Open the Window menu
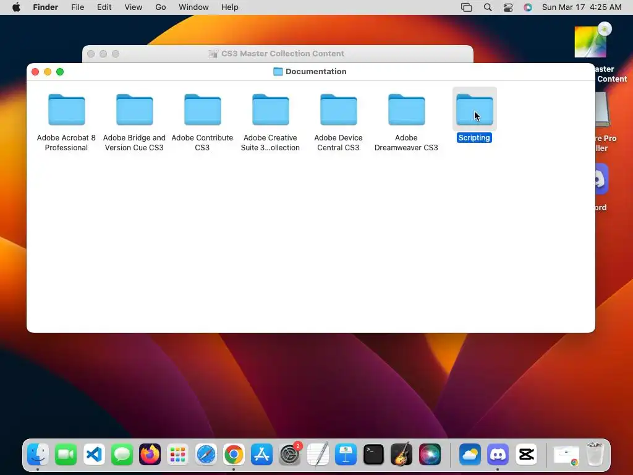This screenshot has width=633, height=475. pos(193,7)
